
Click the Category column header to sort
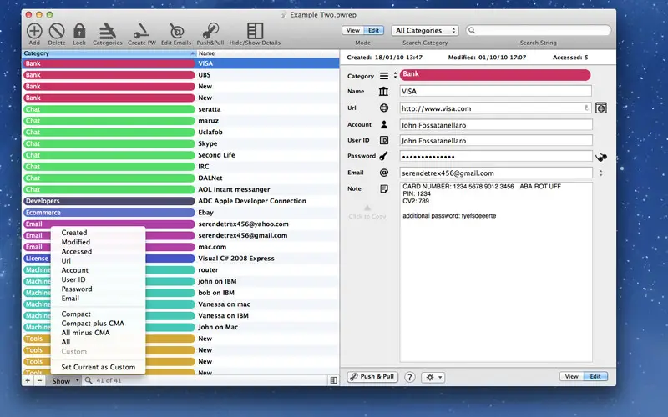[x=109, y=53]
